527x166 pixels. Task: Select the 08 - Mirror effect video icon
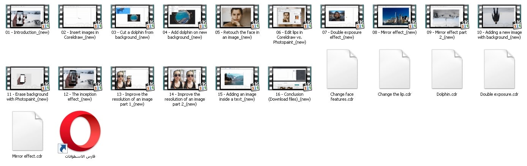[x=394, y=17]
